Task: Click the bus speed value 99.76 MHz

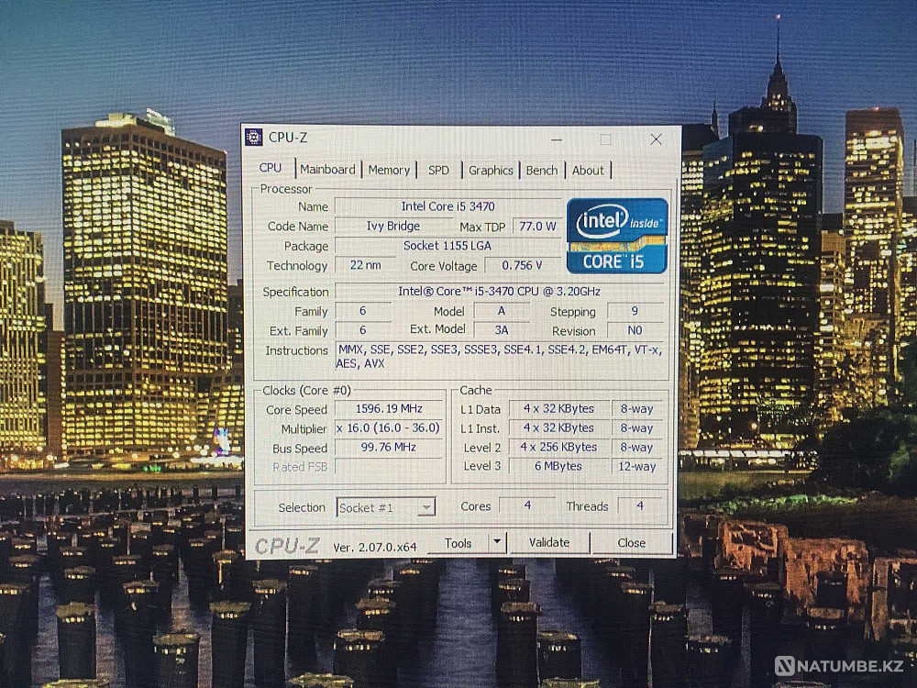Action: (389, 448)
